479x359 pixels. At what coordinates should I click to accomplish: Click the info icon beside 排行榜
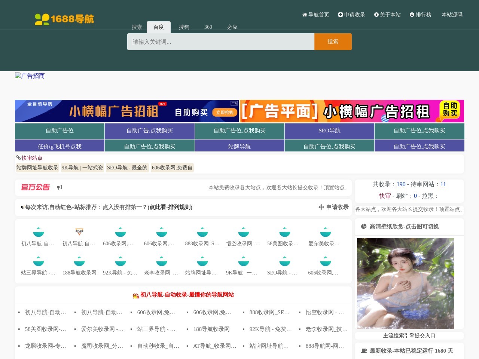tap(412, 15)
